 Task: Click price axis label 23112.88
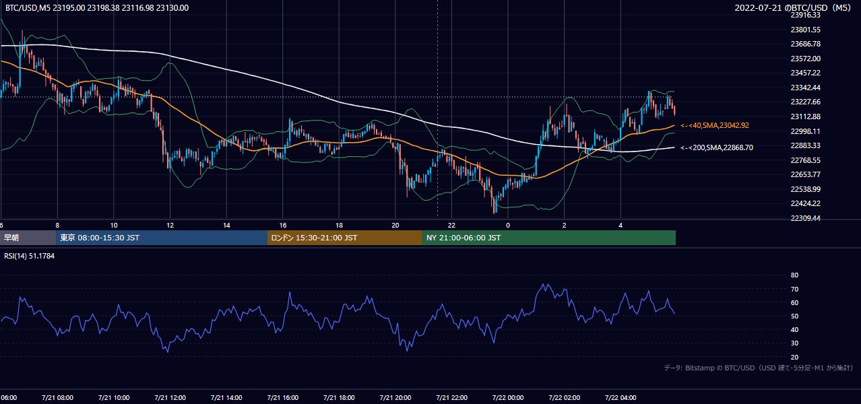pos(805,116)
